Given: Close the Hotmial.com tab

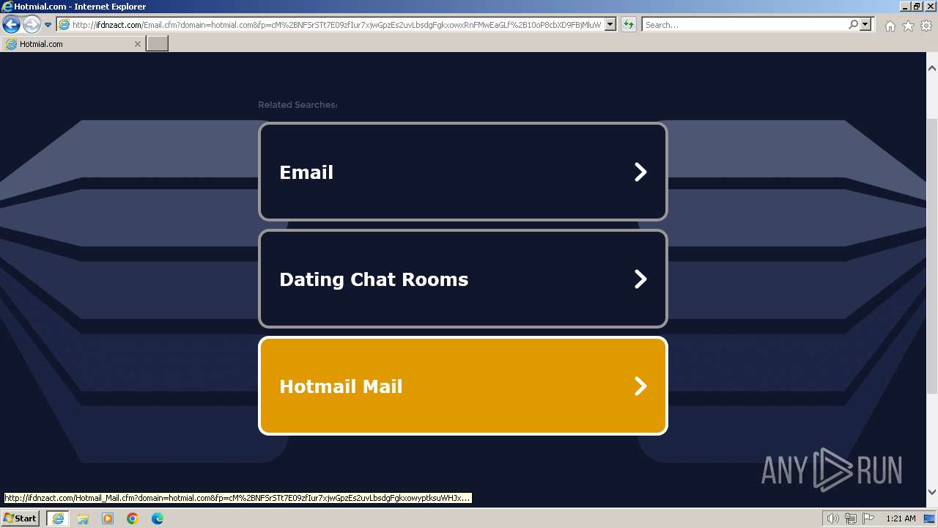Looking at the screenshot, I should [137, 44].
